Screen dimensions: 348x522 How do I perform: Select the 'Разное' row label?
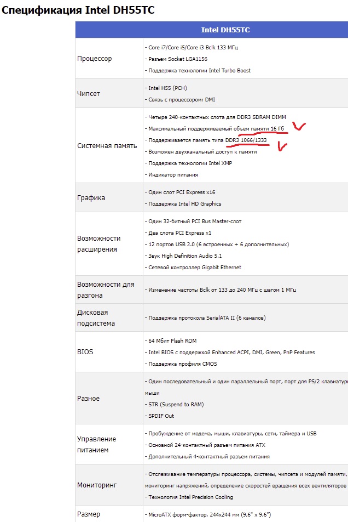pos(88,398)
